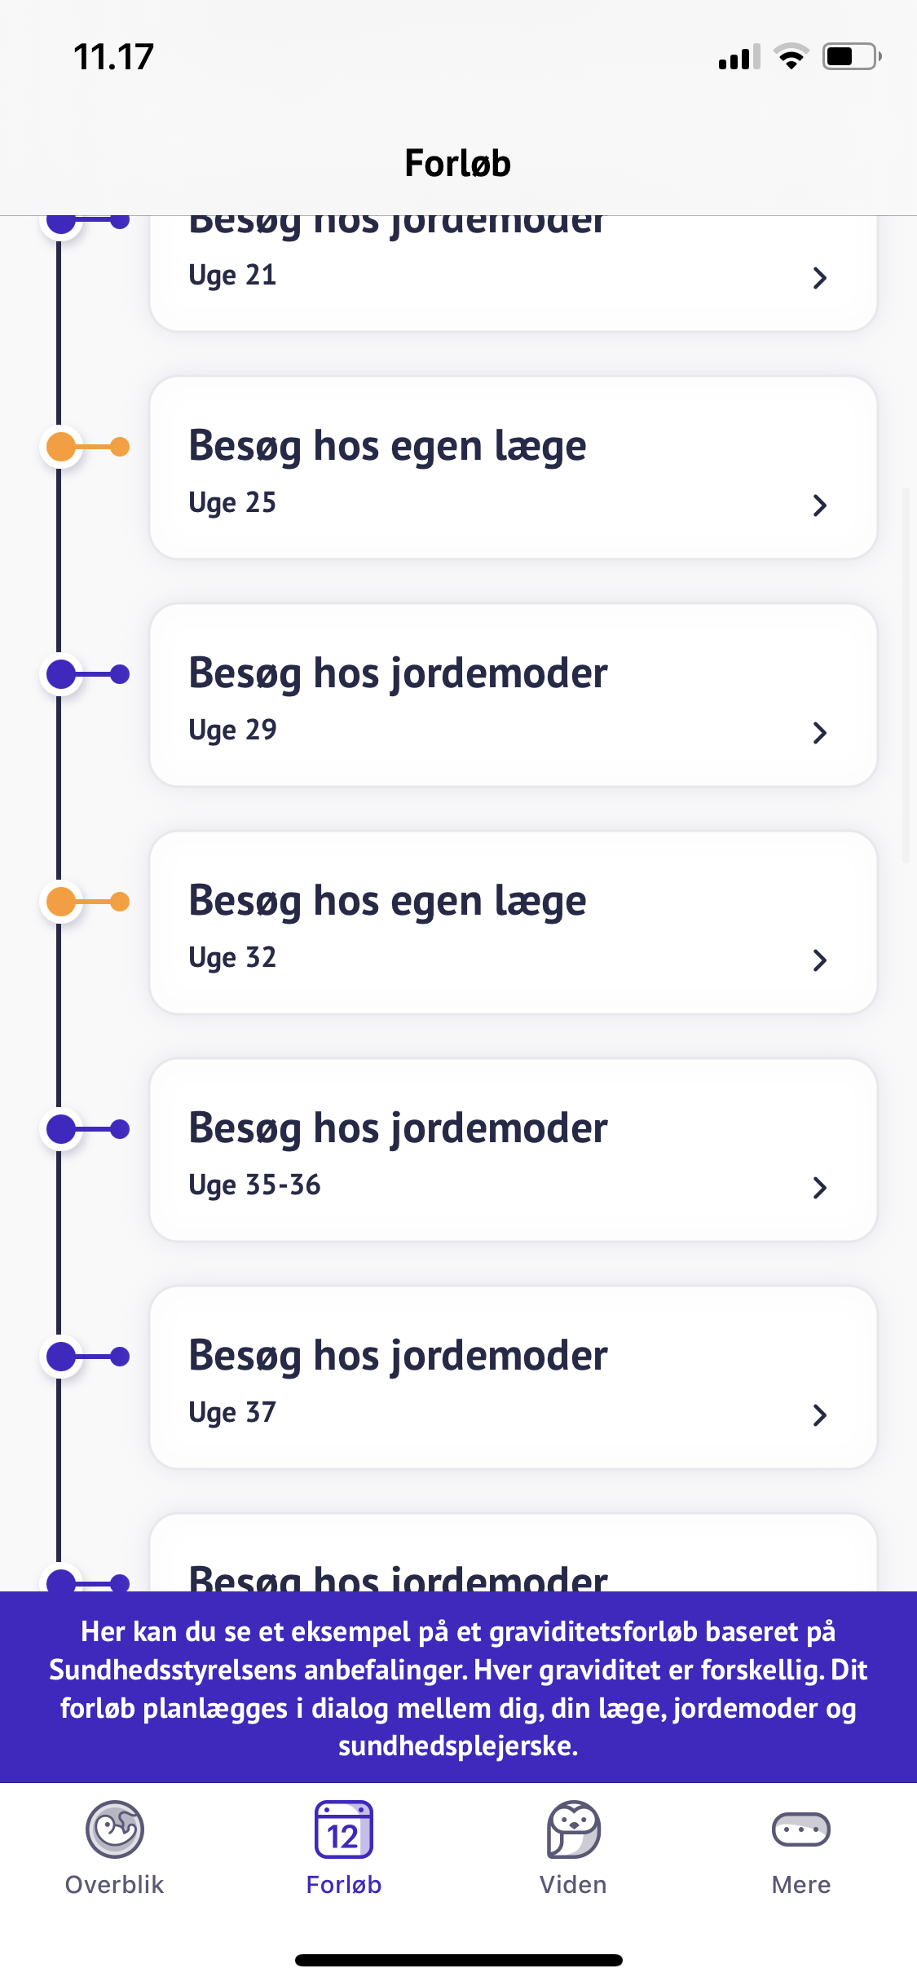
Task: Expand the Uge 25 visit chevron
Action: pos(820,505)
